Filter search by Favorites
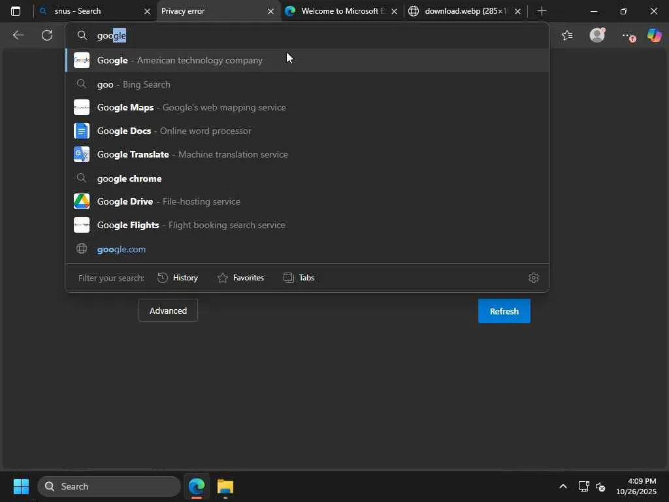The image size is (669, 502). [x=240, y=278]
